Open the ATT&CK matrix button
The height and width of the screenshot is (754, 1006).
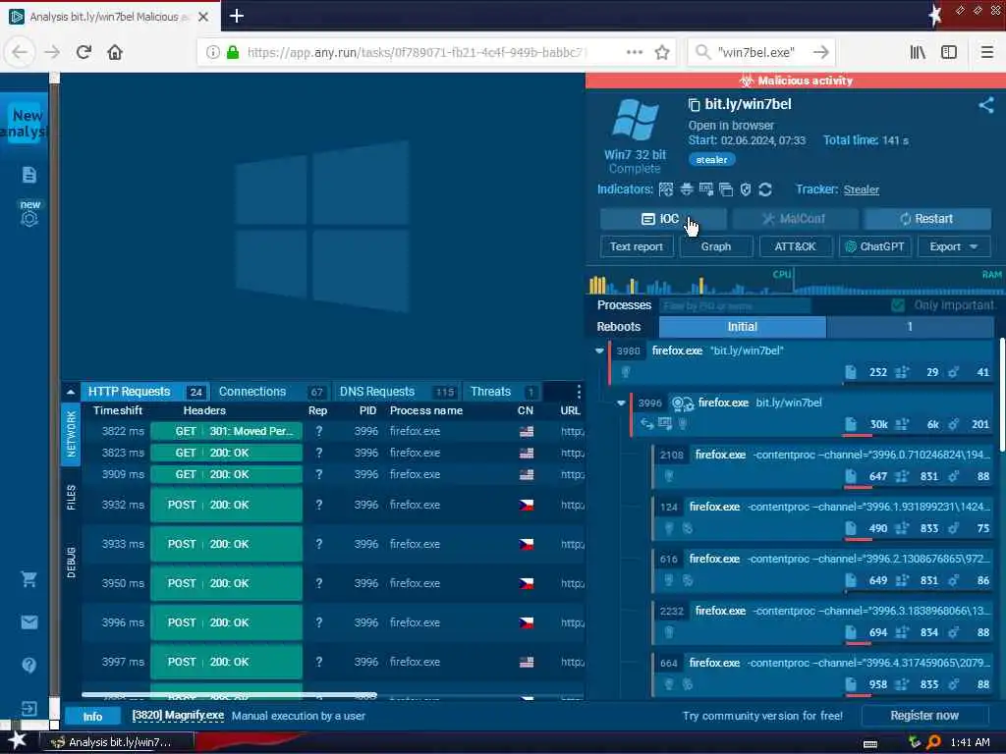796,246
